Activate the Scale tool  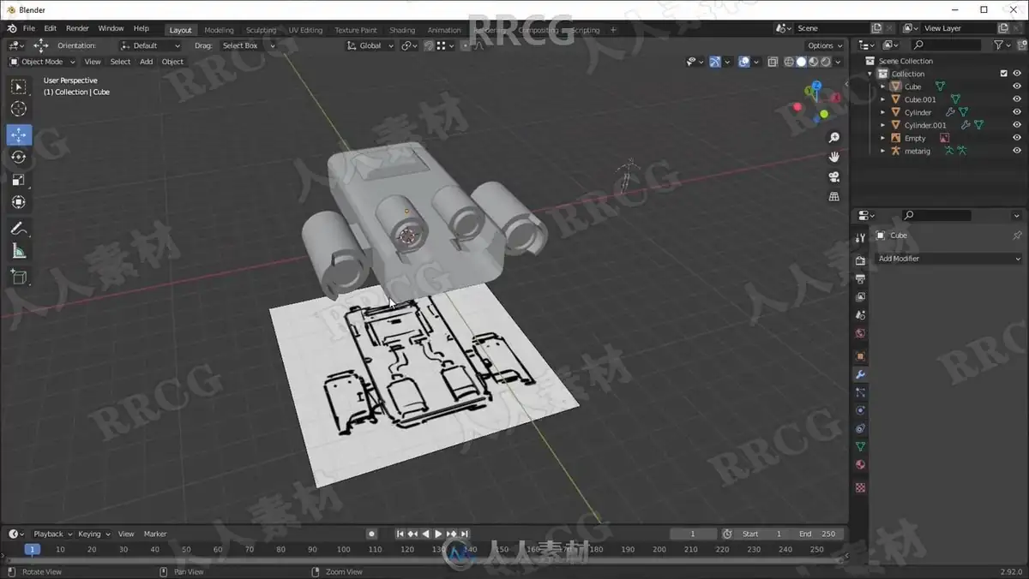click(x=19, y=180)
